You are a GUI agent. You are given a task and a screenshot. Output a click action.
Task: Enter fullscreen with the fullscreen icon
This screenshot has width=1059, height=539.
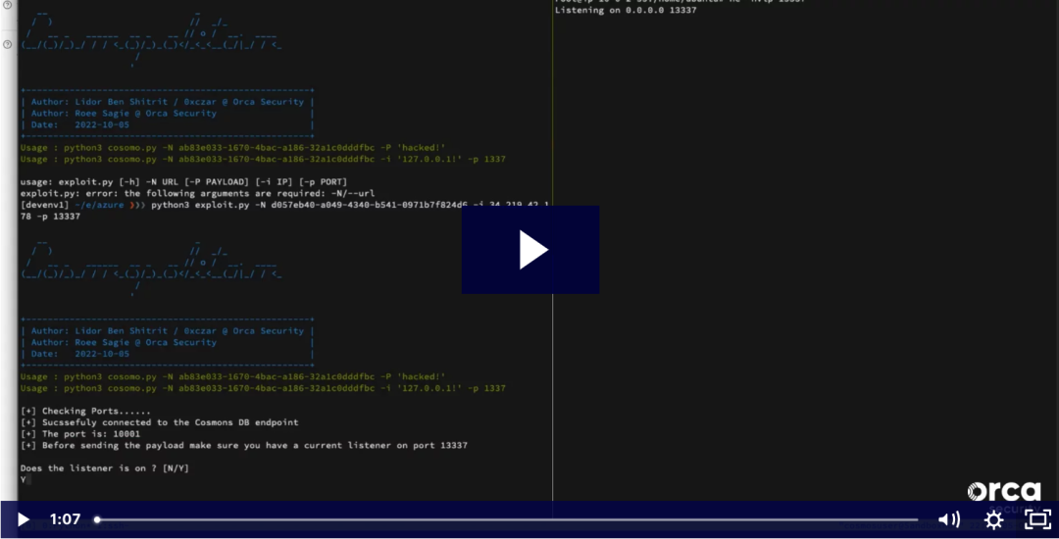(1038, 519)
